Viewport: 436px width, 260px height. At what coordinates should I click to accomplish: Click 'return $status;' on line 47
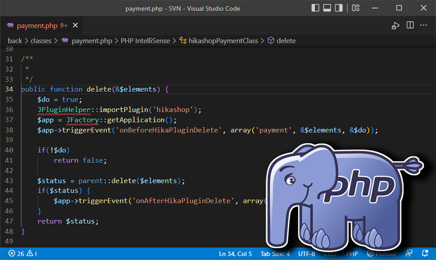click(x=68, y=221)
